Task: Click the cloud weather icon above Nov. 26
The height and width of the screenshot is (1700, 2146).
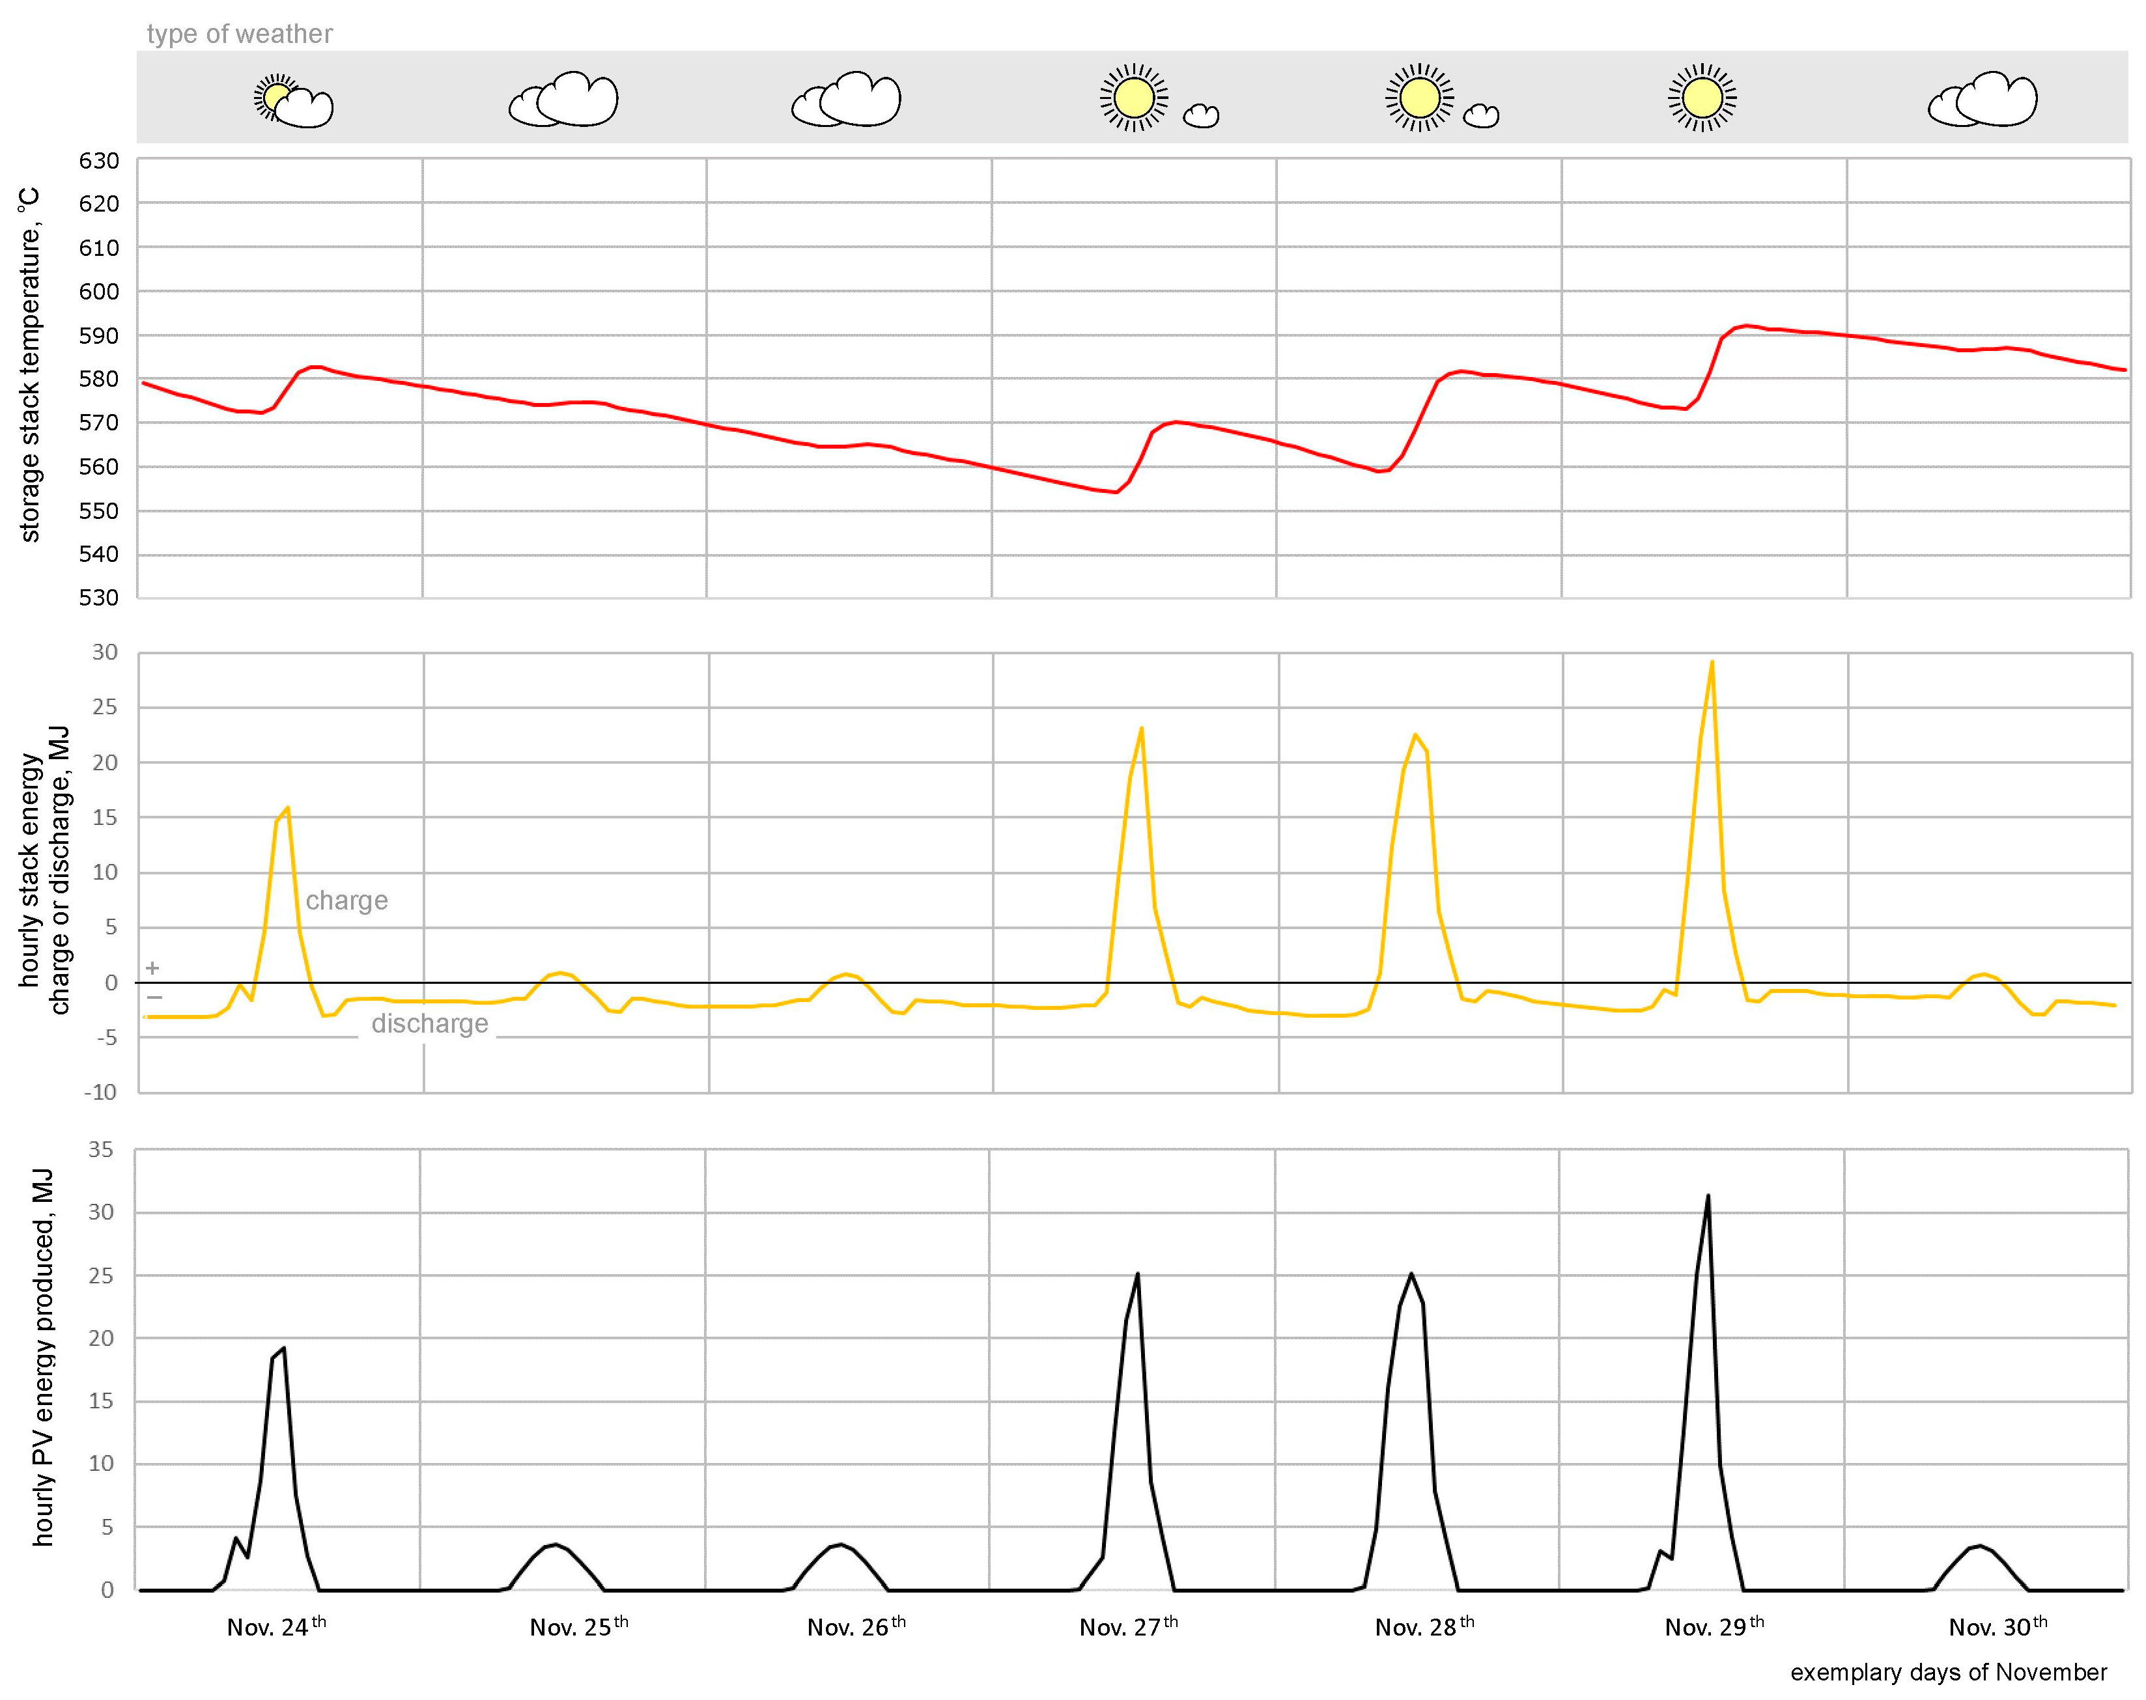Action: click(846, 98)
